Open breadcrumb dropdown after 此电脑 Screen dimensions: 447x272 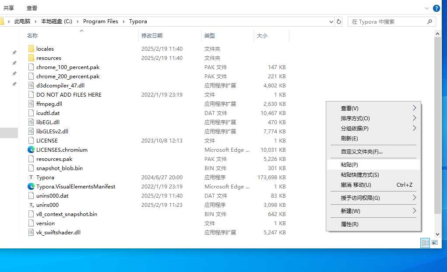coord(35,21)
